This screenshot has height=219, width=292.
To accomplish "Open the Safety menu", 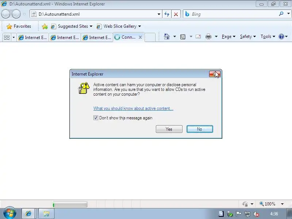I will coord(248,36).
